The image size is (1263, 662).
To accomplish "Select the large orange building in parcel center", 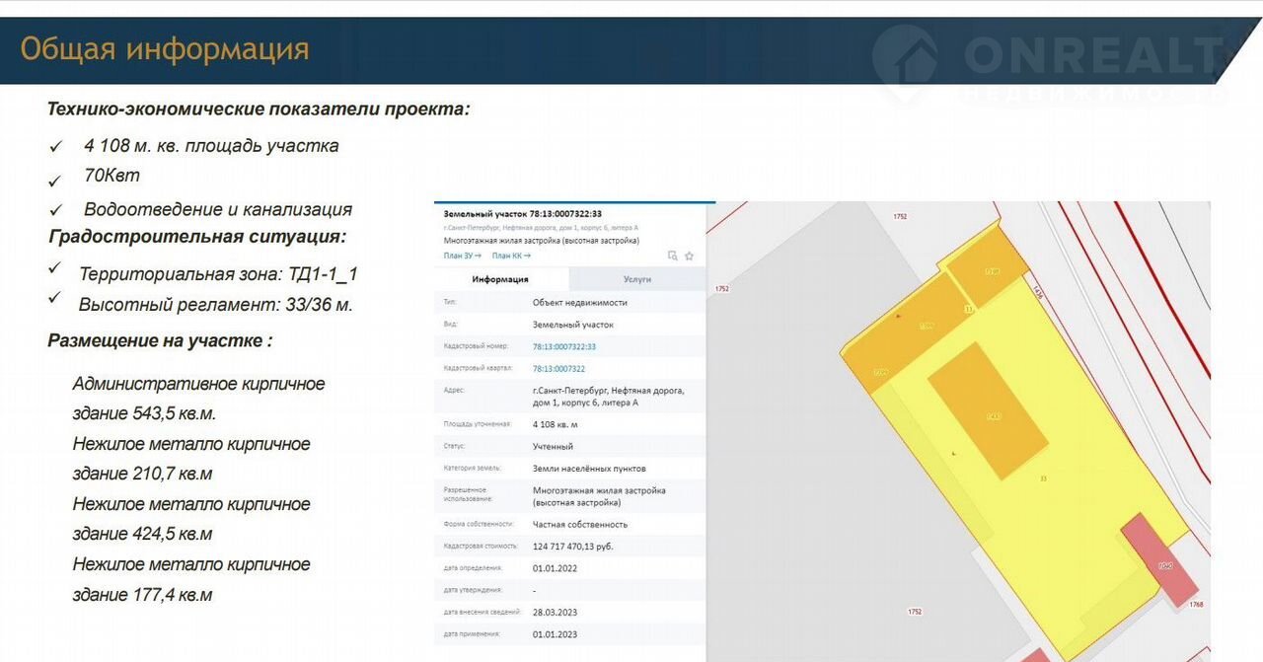I will coord(987,411).
